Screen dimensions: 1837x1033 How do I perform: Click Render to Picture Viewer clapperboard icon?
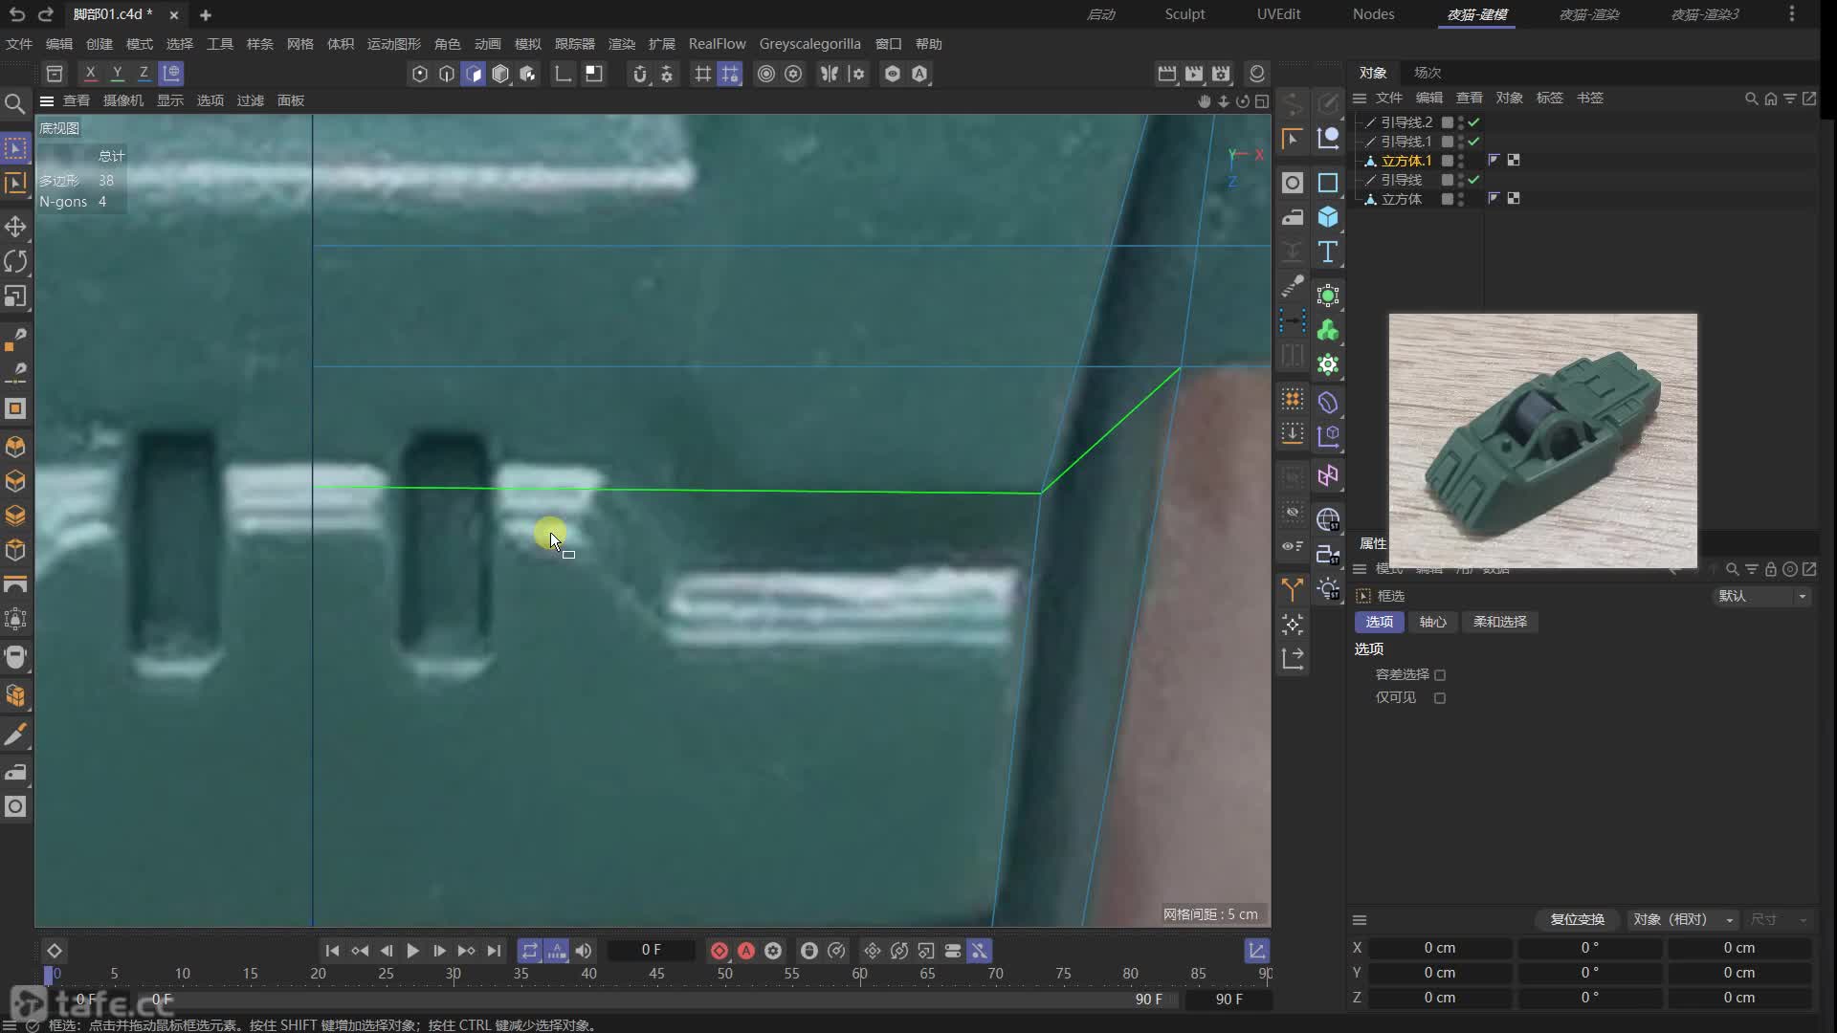(1193, 74)
